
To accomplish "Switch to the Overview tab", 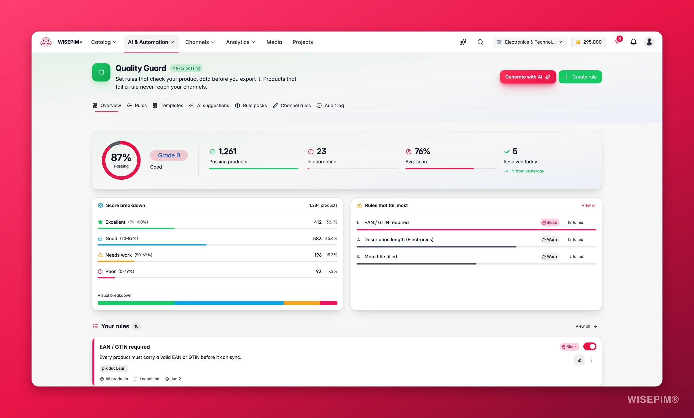I will pos(107,105).
